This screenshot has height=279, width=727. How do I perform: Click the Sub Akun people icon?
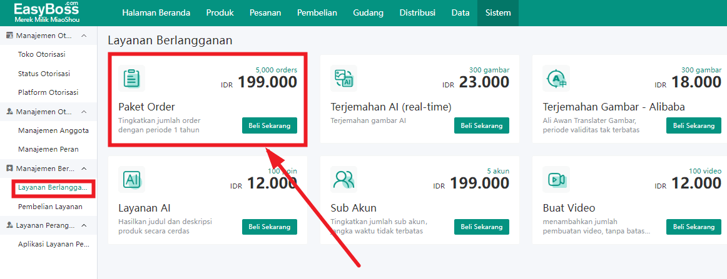tap(344, 179)
